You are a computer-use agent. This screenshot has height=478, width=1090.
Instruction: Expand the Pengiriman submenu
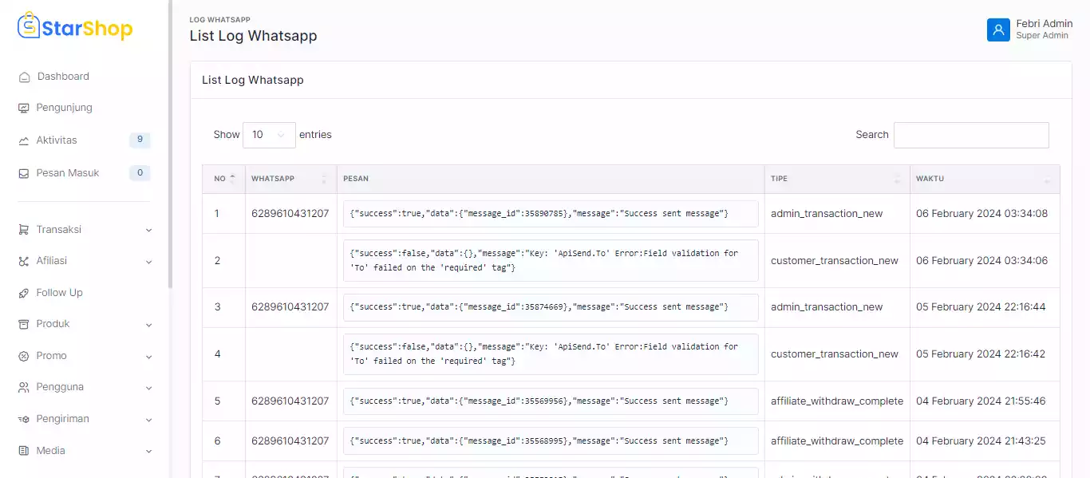[148, 419]
